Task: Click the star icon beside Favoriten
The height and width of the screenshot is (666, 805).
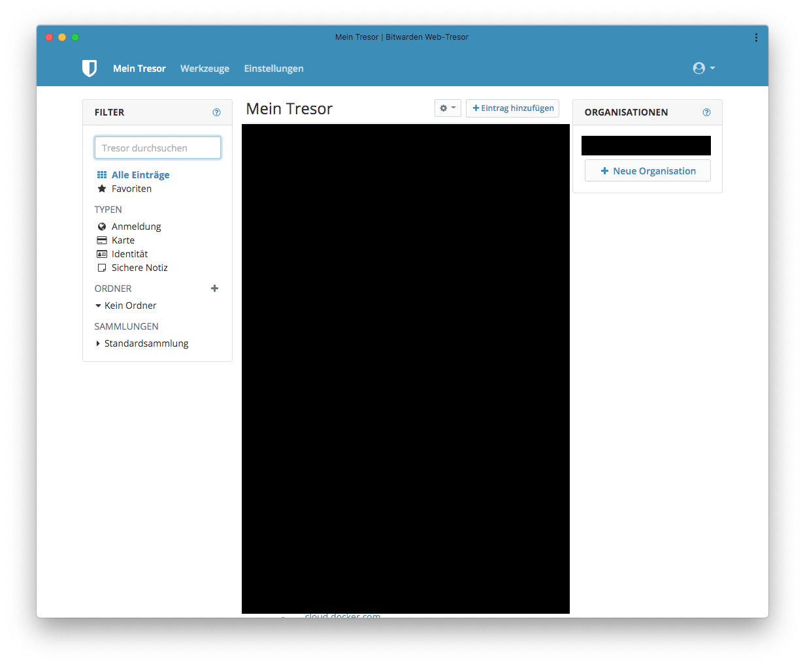Action: click(x=102, y=189)
